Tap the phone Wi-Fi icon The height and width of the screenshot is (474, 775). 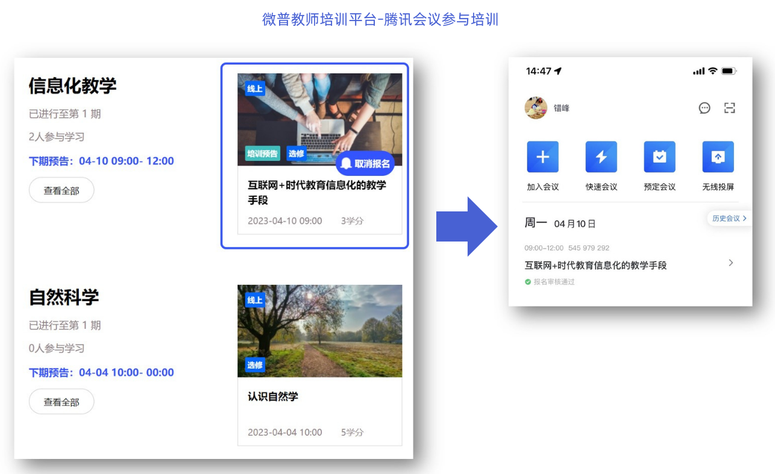pos(713,71)
